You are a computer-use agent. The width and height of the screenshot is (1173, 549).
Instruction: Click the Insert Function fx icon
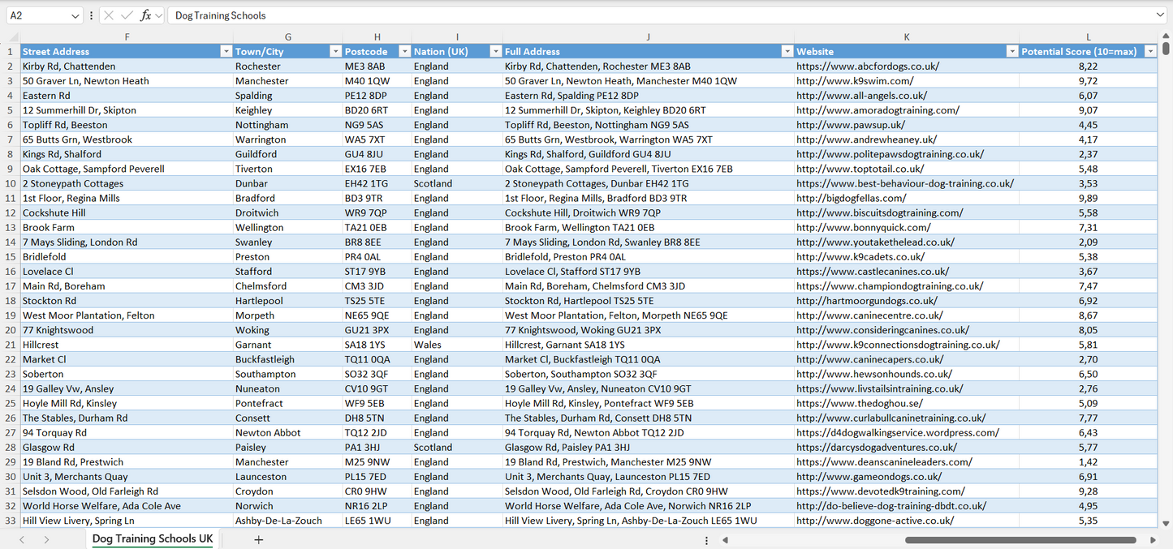click(146, 15)
